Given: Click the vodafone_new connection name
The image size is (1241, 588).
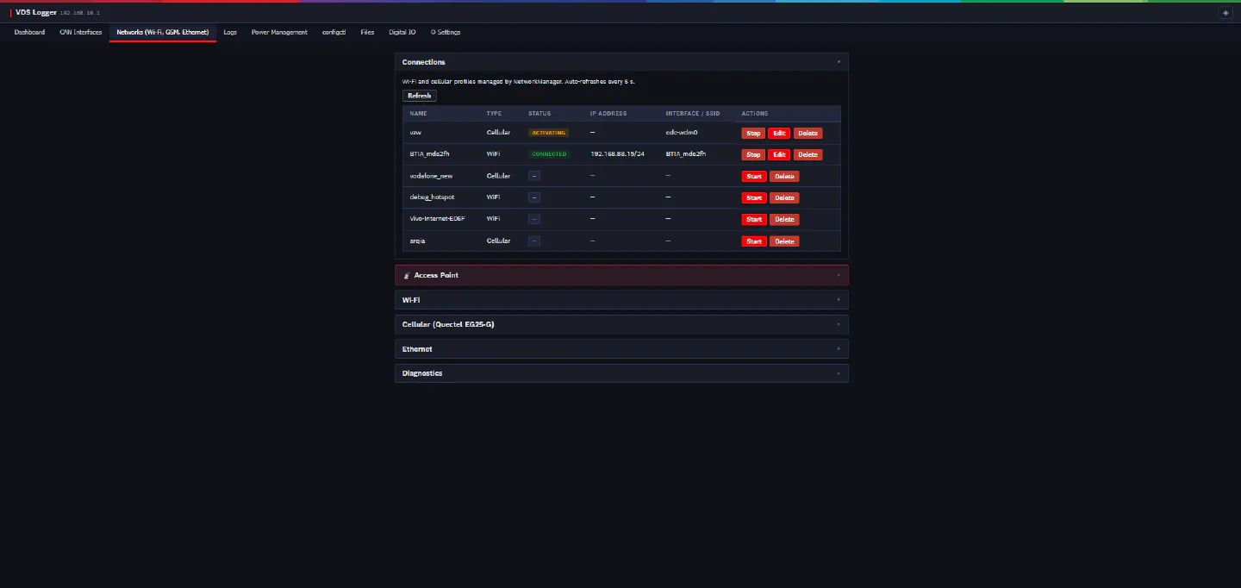Looking at the screenshot, I should click(x=431, y=176).
